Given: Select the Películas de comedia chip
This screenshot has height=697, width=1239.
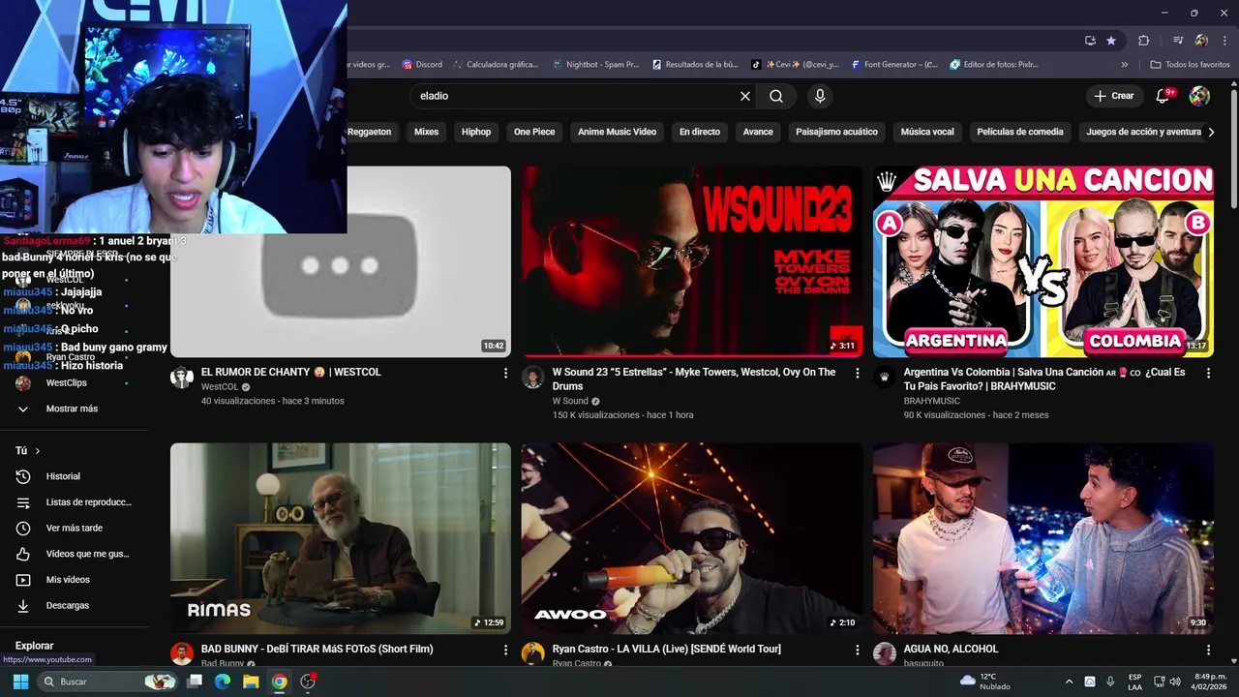Looking at the screenshot, I should click(x=1020, y=132).
